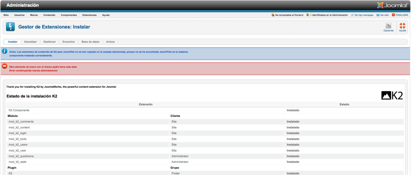Click the Ver sitio icon
The width and height of the screenshot is (411, 175).
(x=378, y=15)
